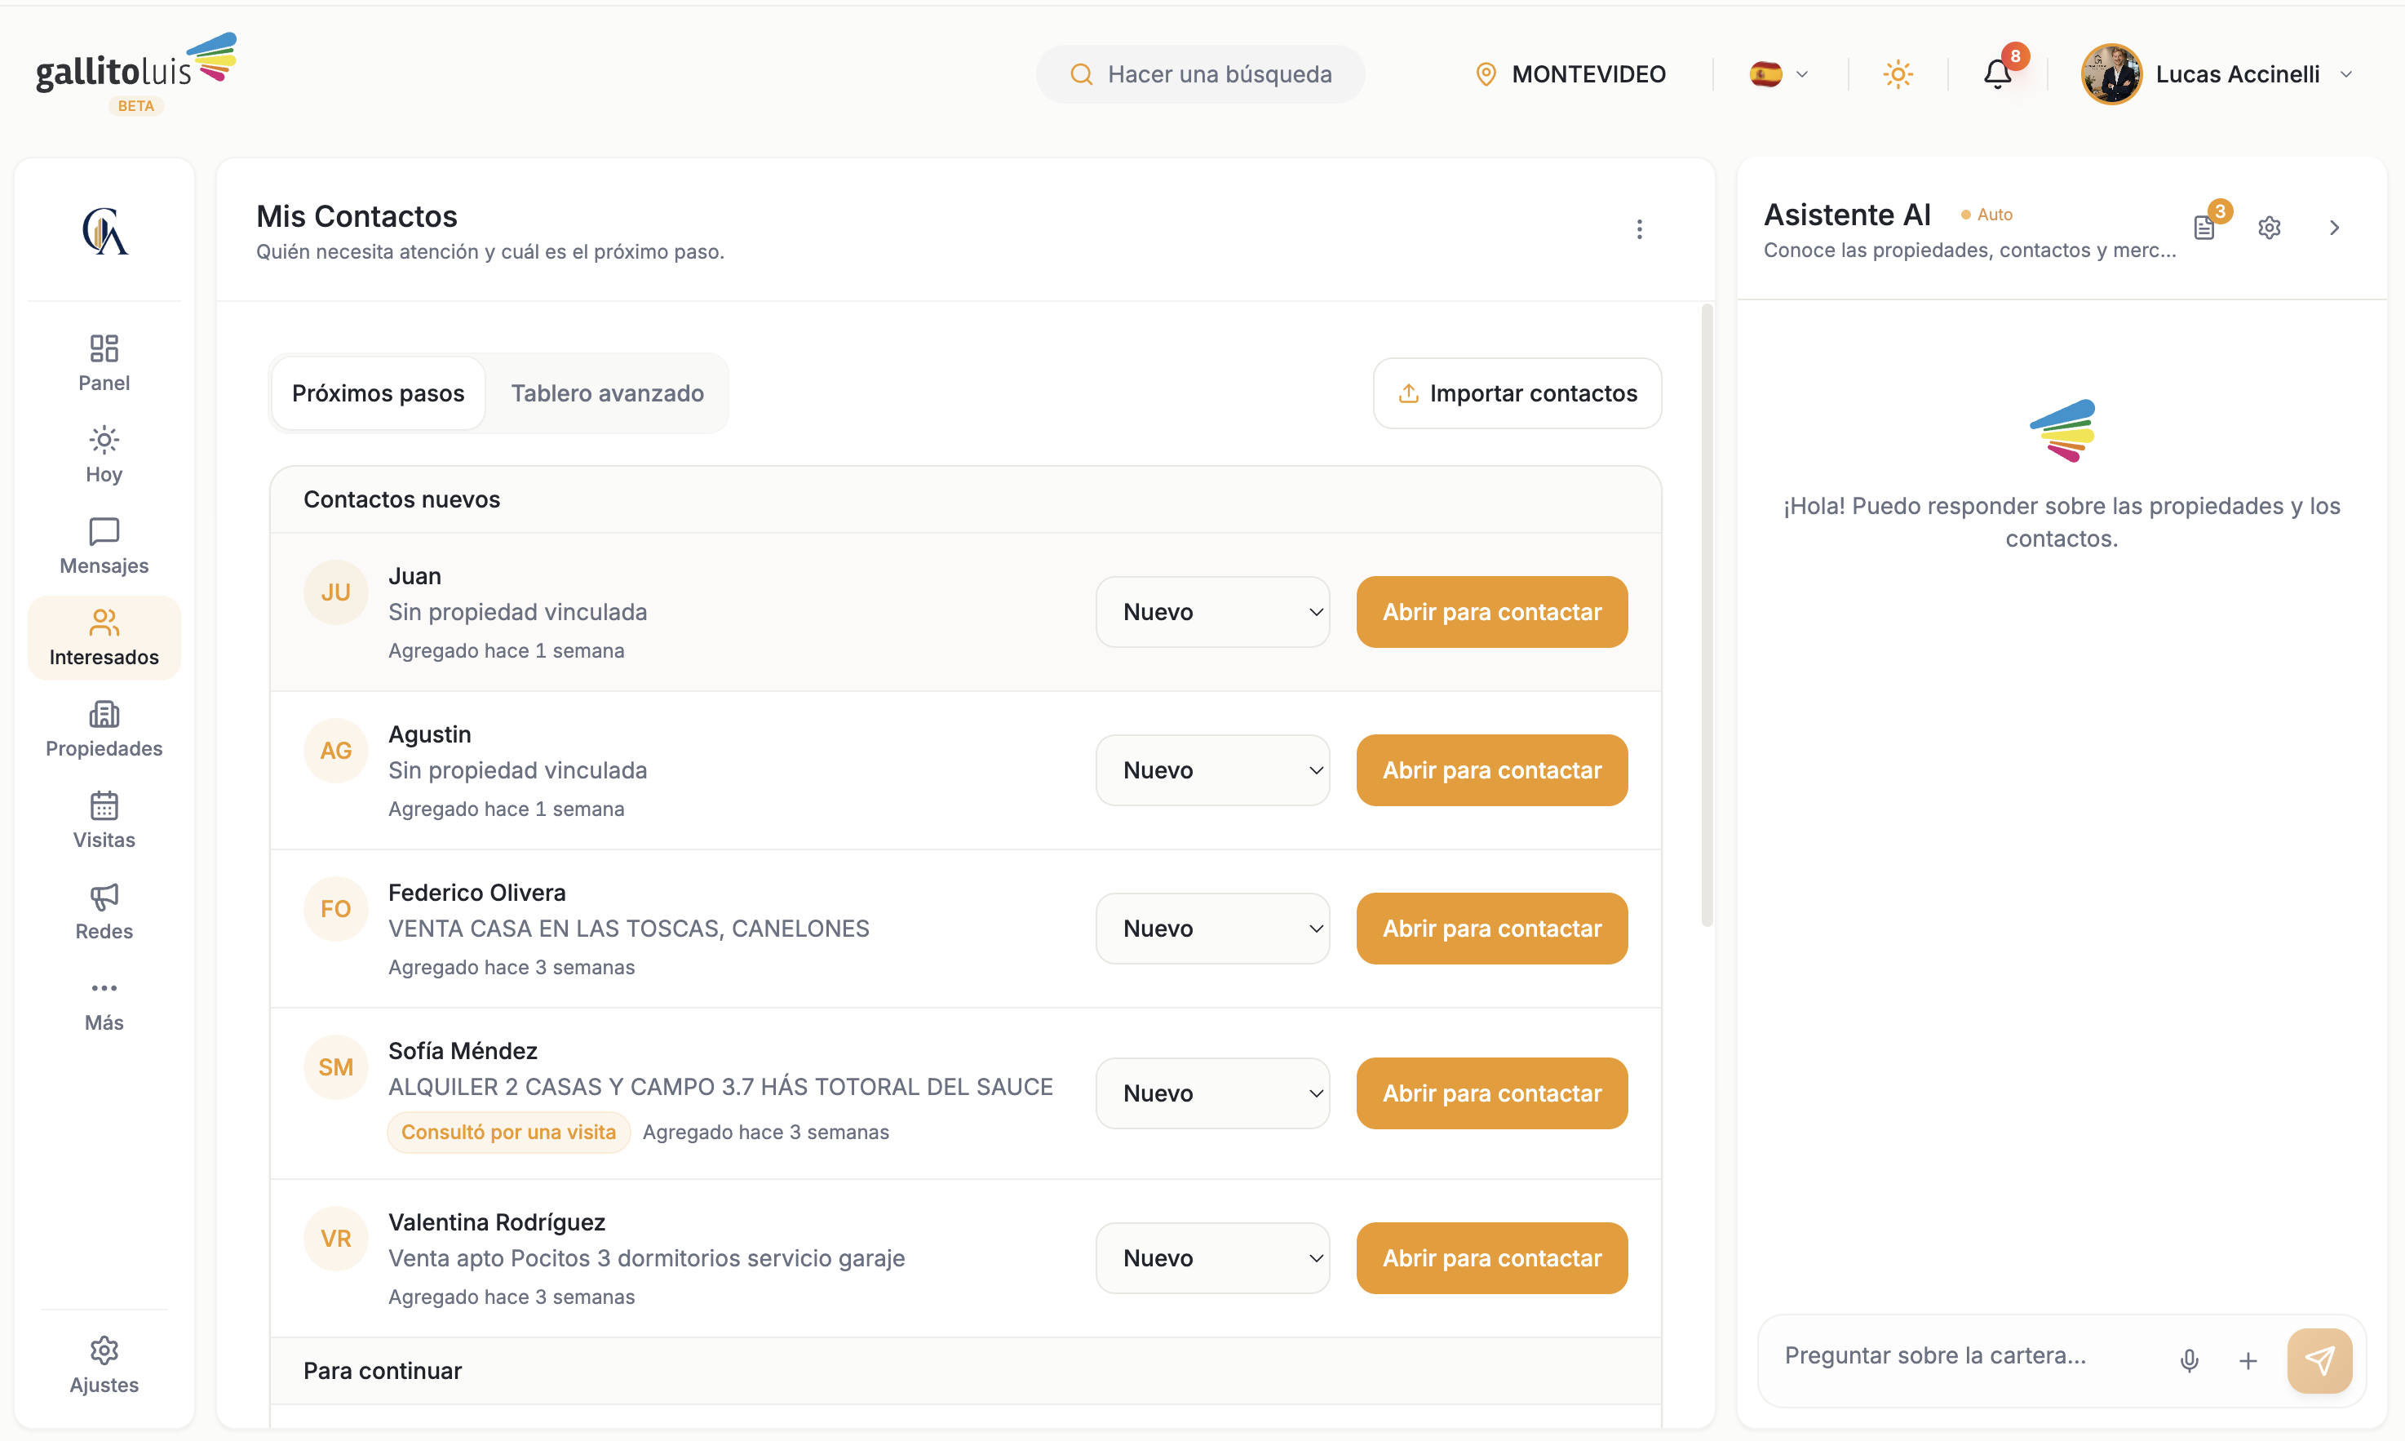Switch to the Próximos pasos tab
This screenshot has width=2405, height=1441.
(x=378, y=393)
